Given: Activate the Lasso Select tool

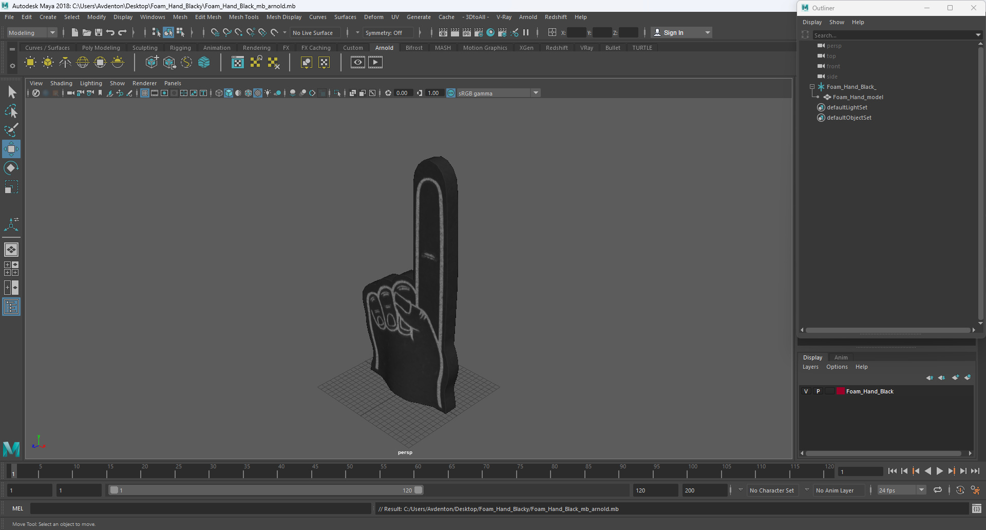Looking at the screenshot, I should click(11, 111).
